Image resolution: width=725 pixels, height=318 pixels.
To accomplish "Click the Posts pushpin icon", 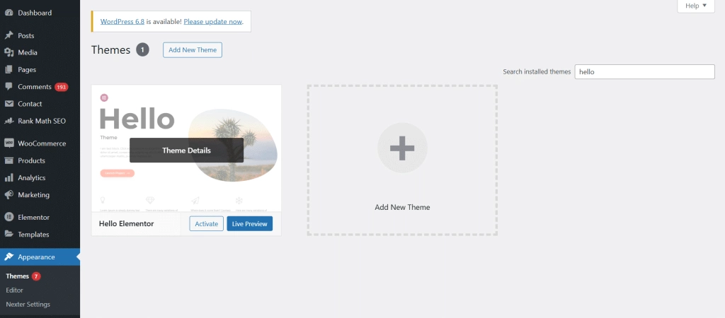I will tap(9, 35).
